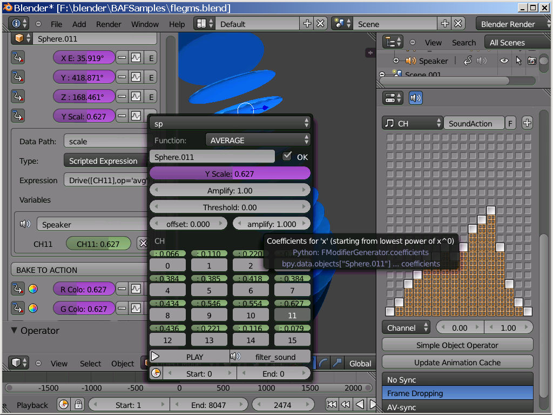
Task: Click the Amplify: 1.00 slider
Action: pyautogui.click(x=230, y=190)
